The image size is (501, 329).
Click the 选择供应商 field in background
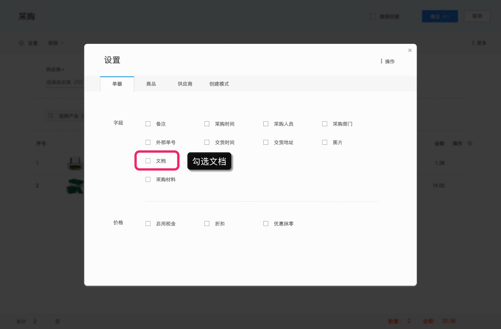pos(65,82)
